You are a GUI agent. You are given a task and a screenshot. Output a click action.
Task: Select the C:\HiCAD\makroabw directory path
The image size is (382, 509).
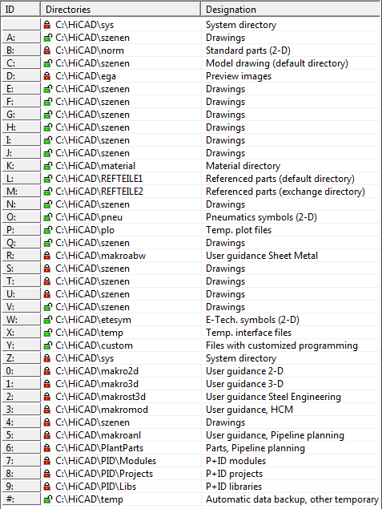(x=101, y=256)
